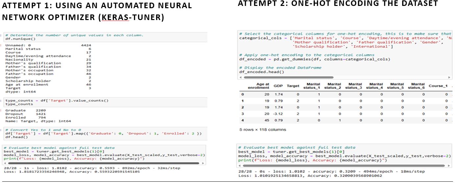Click left scroll arrow of df_encoded table scrollbar
The image size is (455, 183).
pos(240,77)
